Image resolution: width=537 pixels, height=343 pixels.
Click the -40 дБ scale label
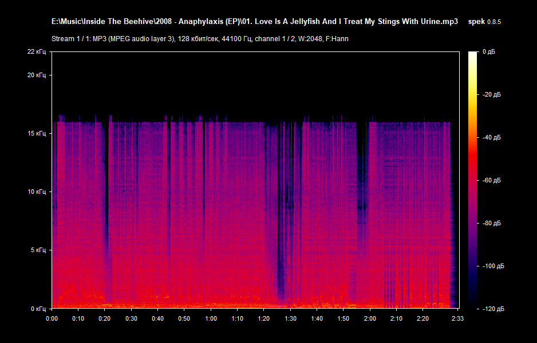[x=491, y=138]
